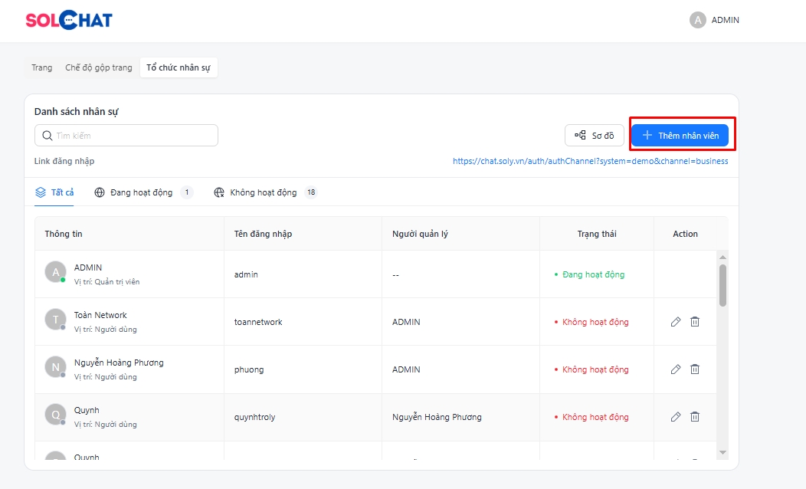Click trash icon for Nguyễn Hoàng Phương

[695, 369]
